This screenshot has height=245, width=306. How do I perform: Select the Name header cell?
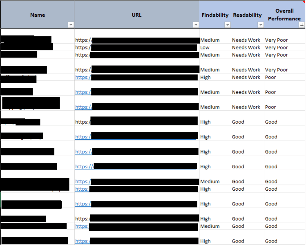click(x=37, y=15)
